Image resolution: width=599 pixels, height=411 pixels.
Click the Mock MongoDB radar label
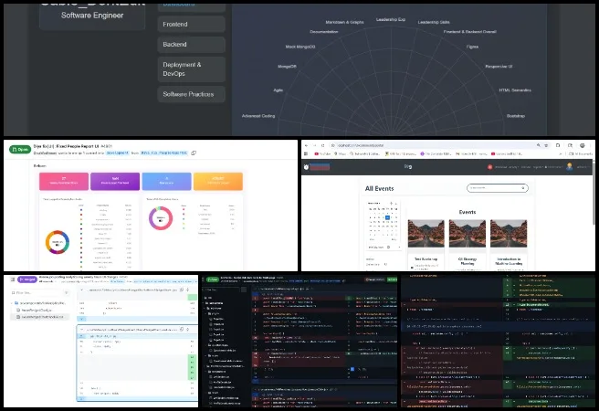pyautogui.click(x=300, y=47)
